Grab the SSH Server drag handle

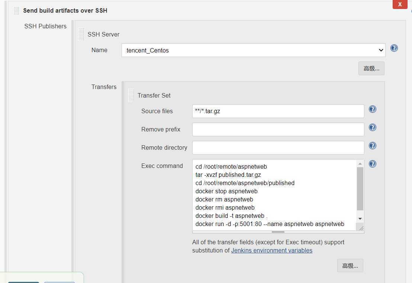[x=81, y=35]
